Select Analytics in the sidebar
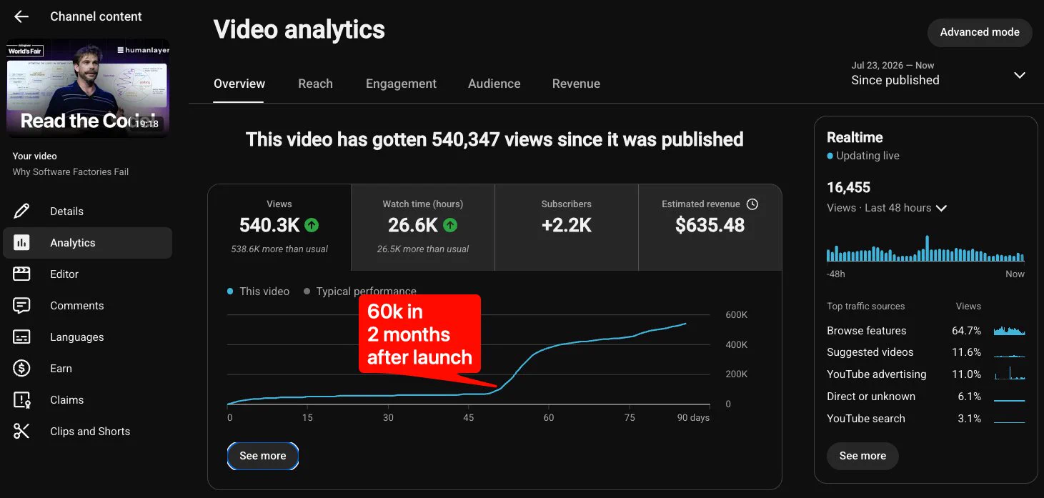This screenshot has height=498, width=1044. click(x=87, y=242)
